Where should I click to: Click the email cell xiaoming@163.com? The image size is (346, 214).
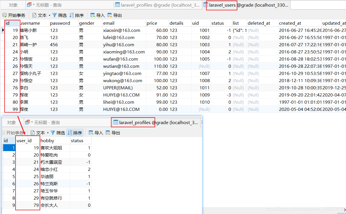tap(124, 52)
